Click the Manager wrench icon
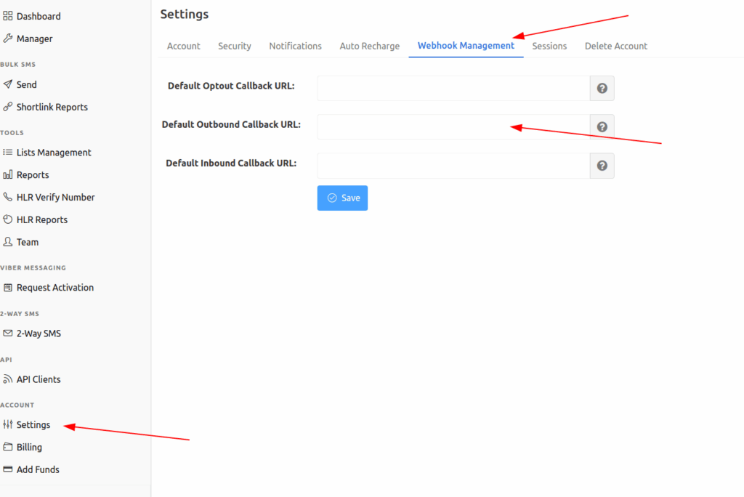 [x=8, y=39]
